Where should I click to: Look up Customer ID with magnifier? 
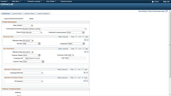pyautogui.click(x=30, y=58)
